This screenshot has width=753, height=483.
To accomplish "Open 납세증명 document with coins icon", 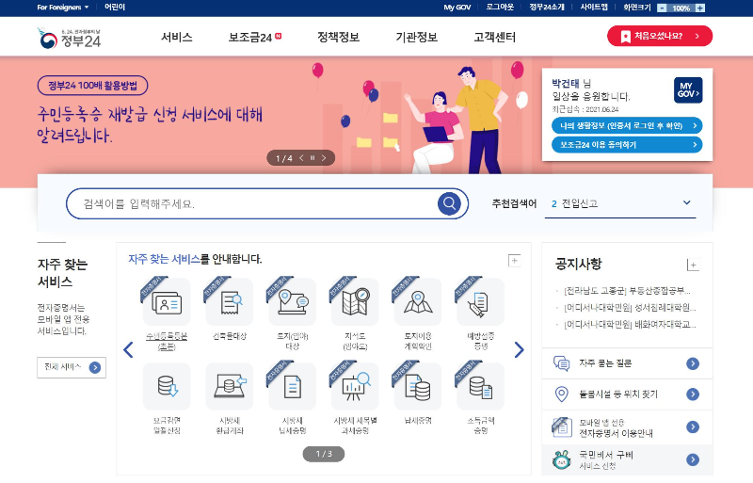I will click(418, 386).
